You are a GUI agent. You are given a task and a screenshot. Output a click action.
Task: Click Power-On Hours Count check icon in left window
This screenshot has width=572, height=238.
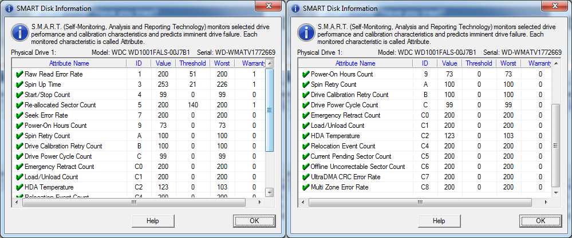pyautogui.click(x=19, y=126)
